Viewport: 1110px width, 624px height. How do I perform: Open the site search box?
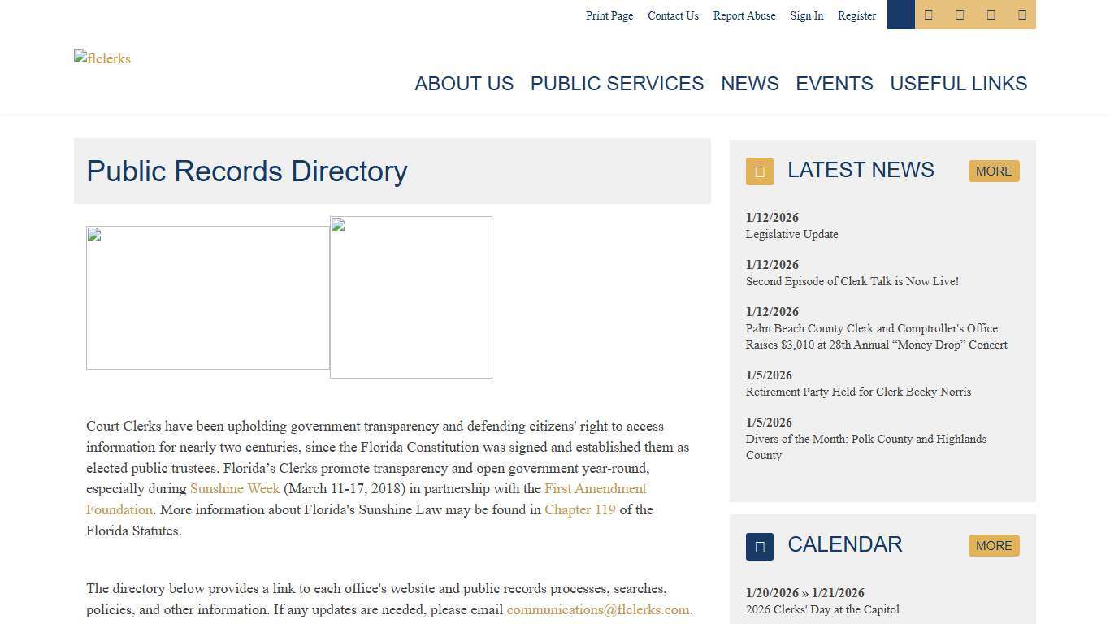(900, 15)
